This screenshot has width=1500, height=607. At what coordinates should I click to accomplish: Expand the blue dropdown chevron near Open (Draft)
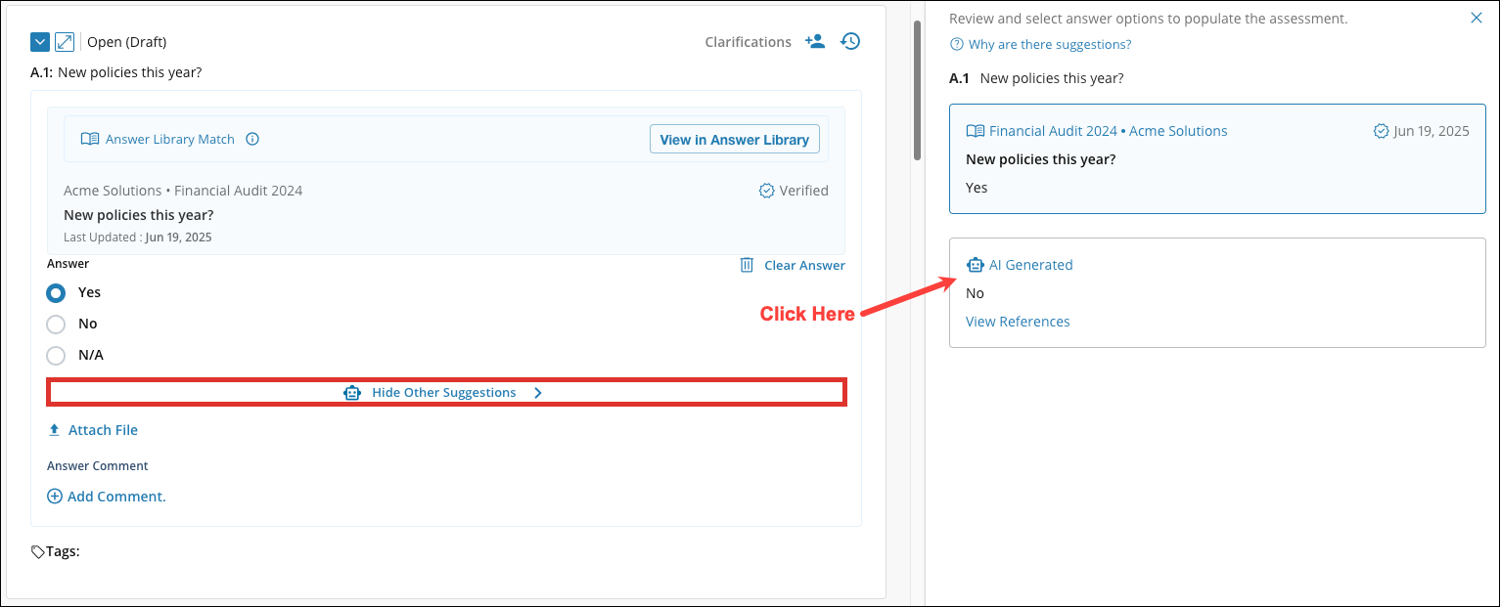pos(40,41)
